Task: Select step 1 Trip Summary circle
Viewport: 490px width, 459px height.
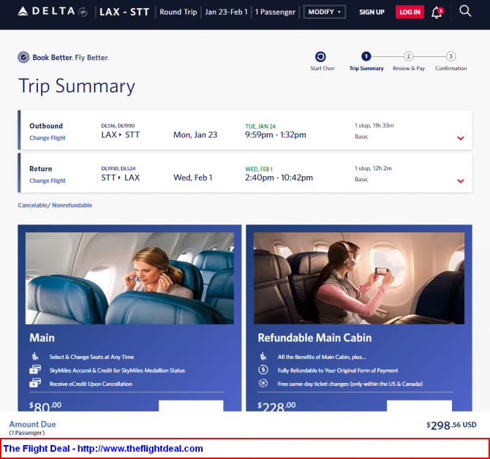Action: [366, 56]
